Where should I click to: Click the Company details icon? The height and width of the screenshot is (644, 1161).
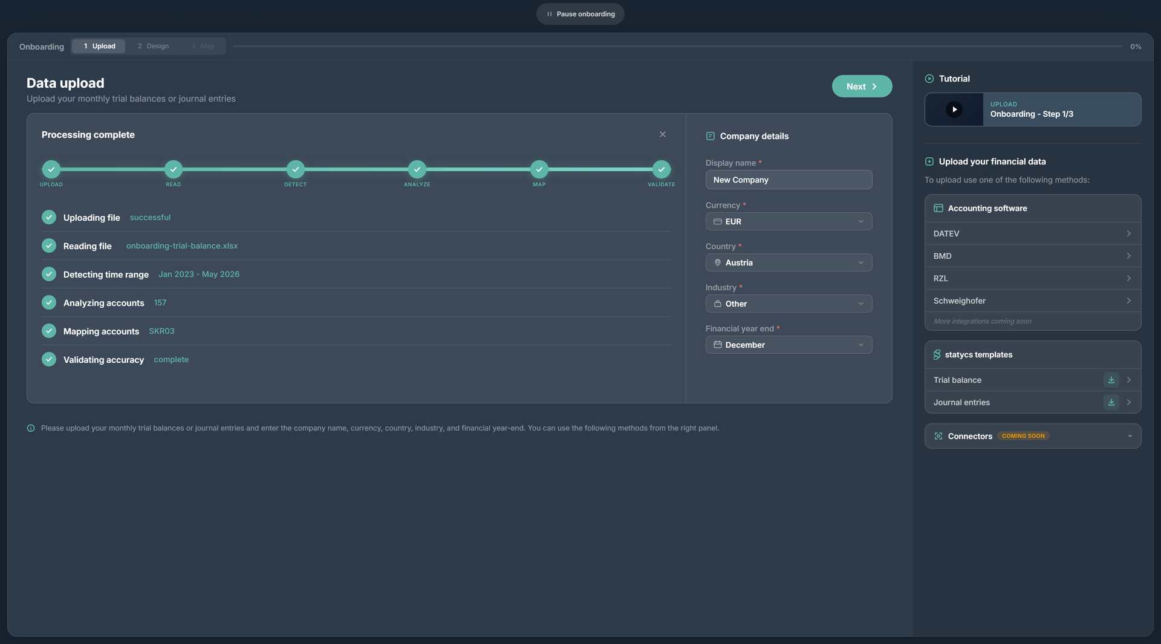[711, 136]
